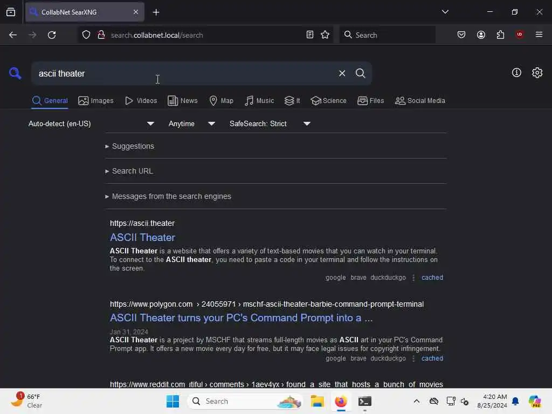
Task: Open the Anytime time range dropdown
Action: point(192,123)
